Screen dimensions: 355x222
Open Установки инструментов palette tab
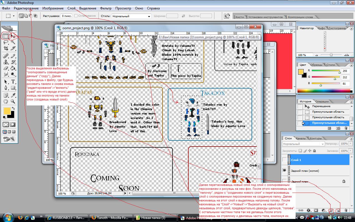pyautogui.click(x=265, y=17)
